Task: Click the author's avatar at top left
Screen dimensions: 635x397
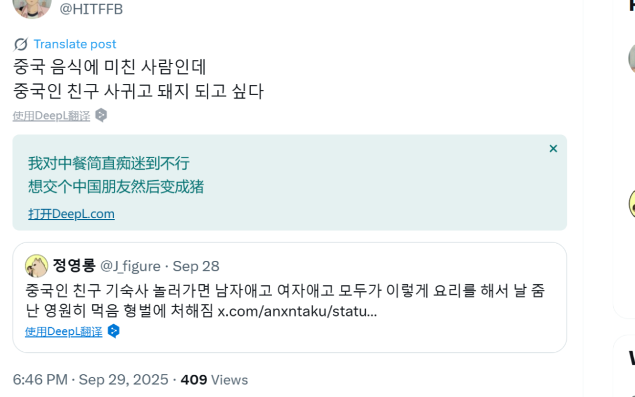Action: point(32,7)
